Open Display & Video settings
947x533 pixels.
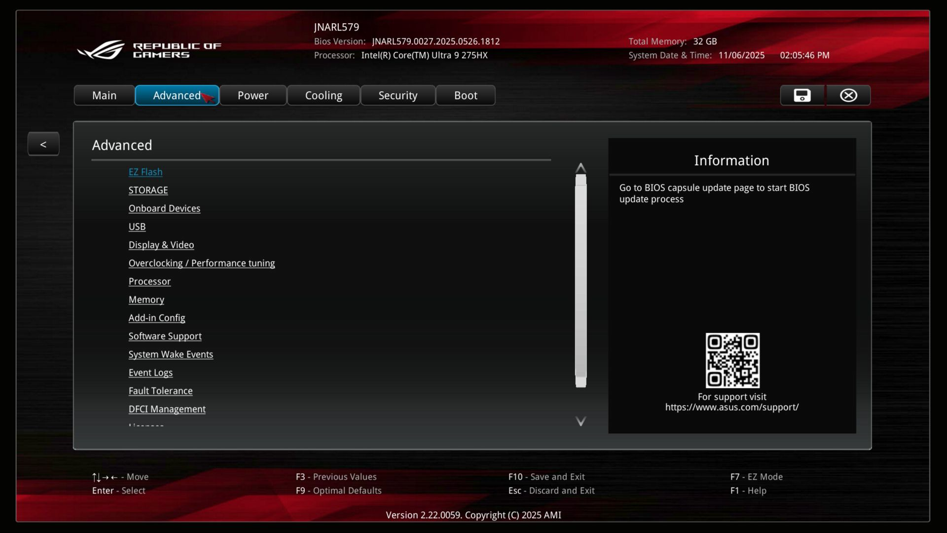(x=161, y=245)
